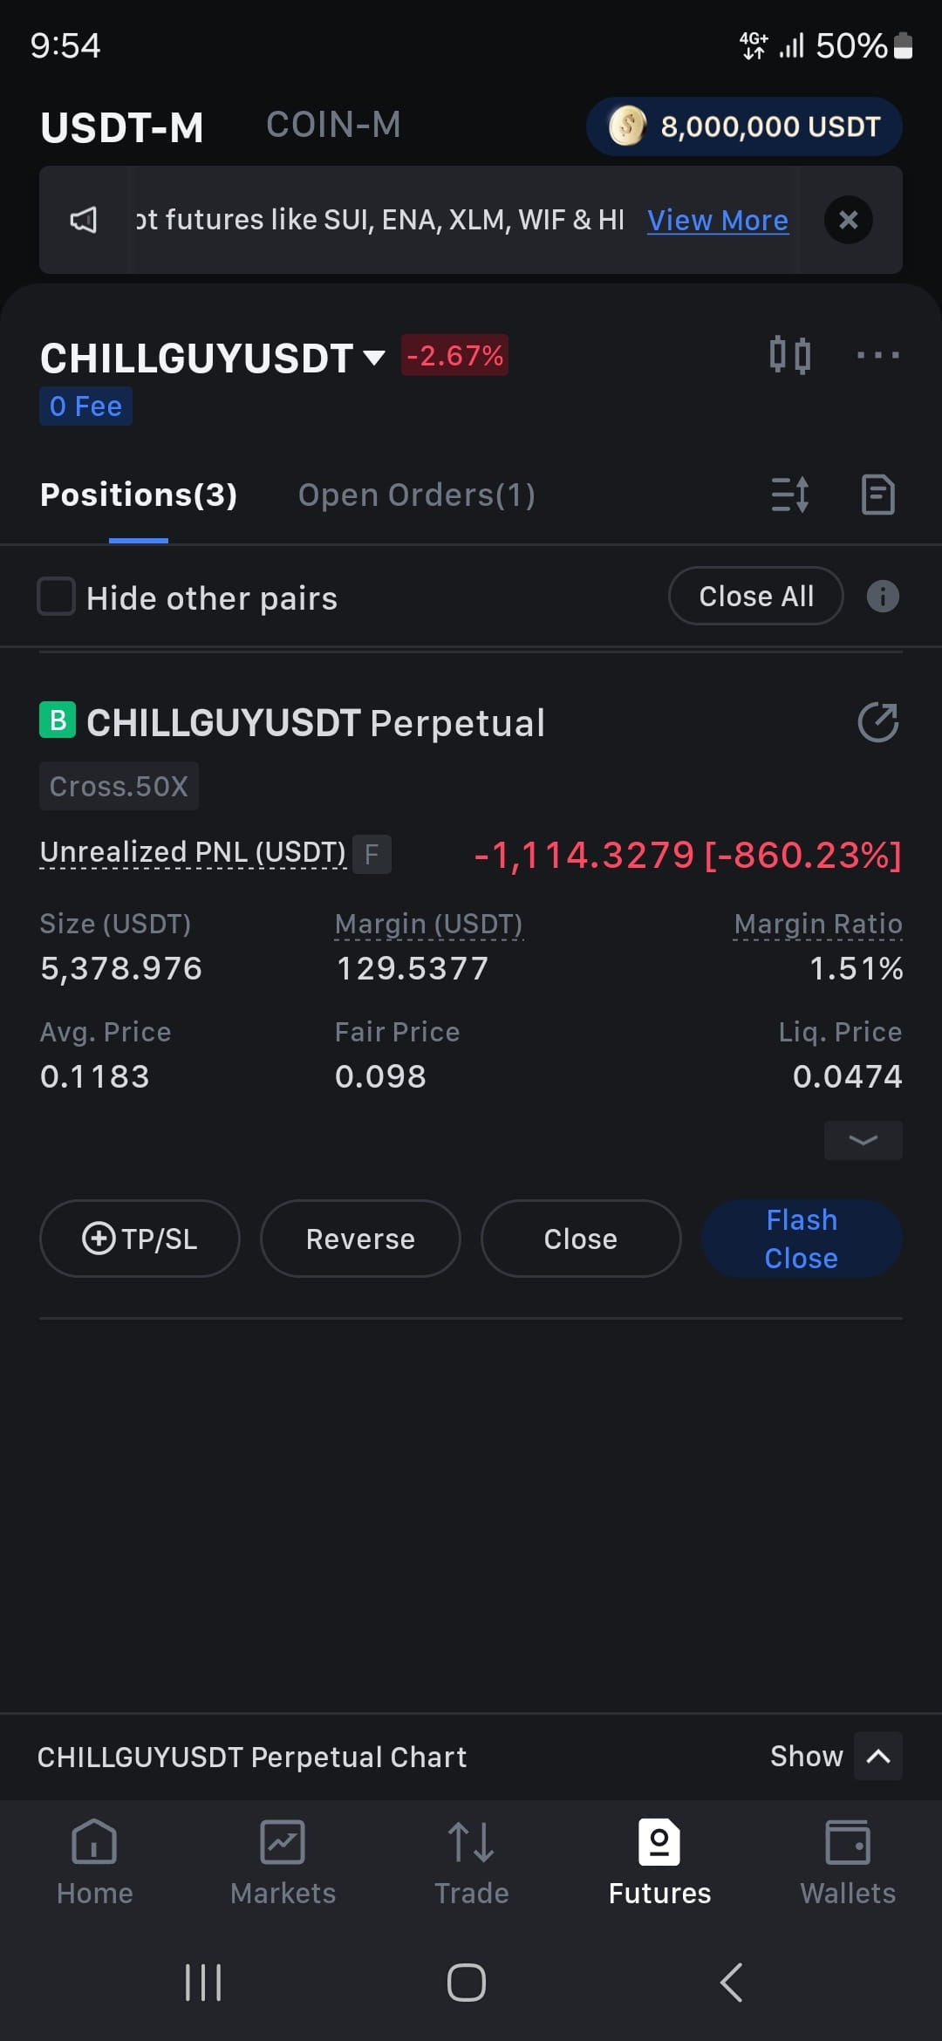Enable Hide other pairs checkbox
Screen dimensions: 942x2041
[x=57, y=597]
